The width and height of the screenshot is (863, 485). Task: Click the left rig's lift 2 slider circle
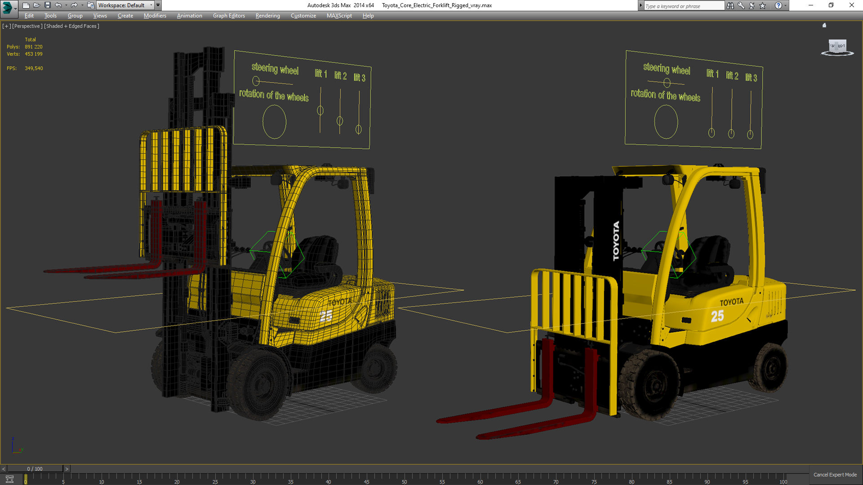click(340, 121)
